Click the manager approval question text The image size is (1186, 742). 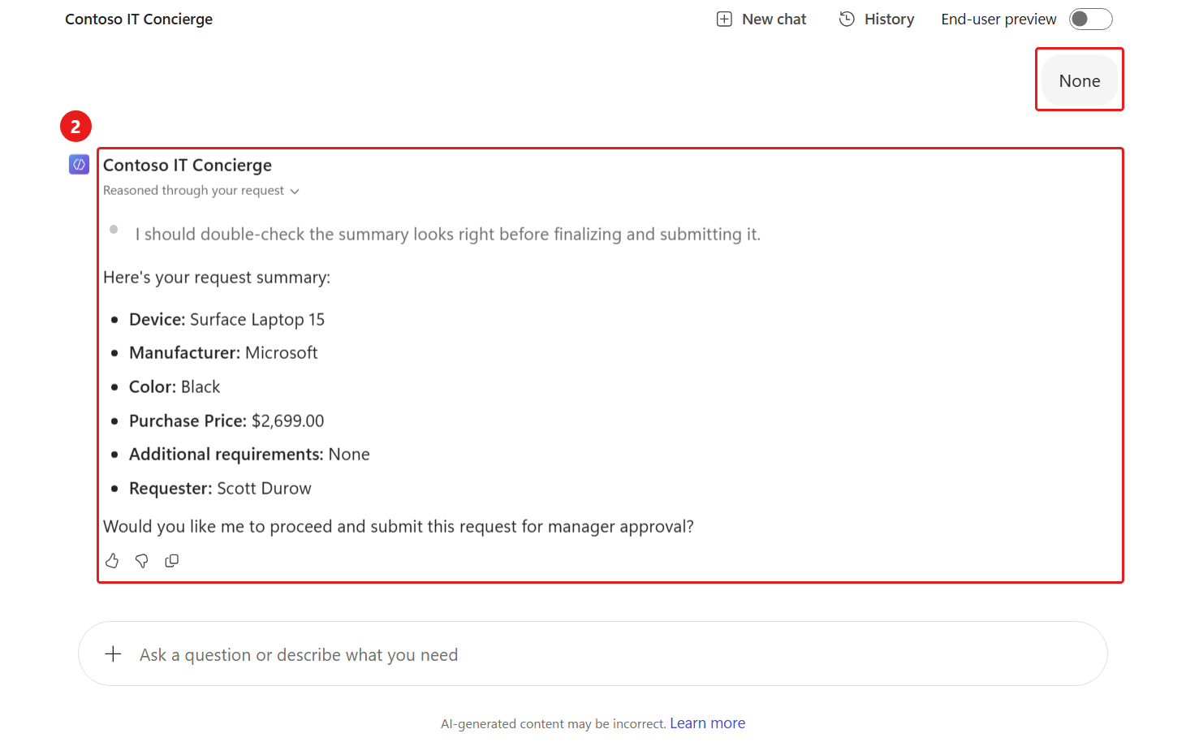tap(399, 527)
